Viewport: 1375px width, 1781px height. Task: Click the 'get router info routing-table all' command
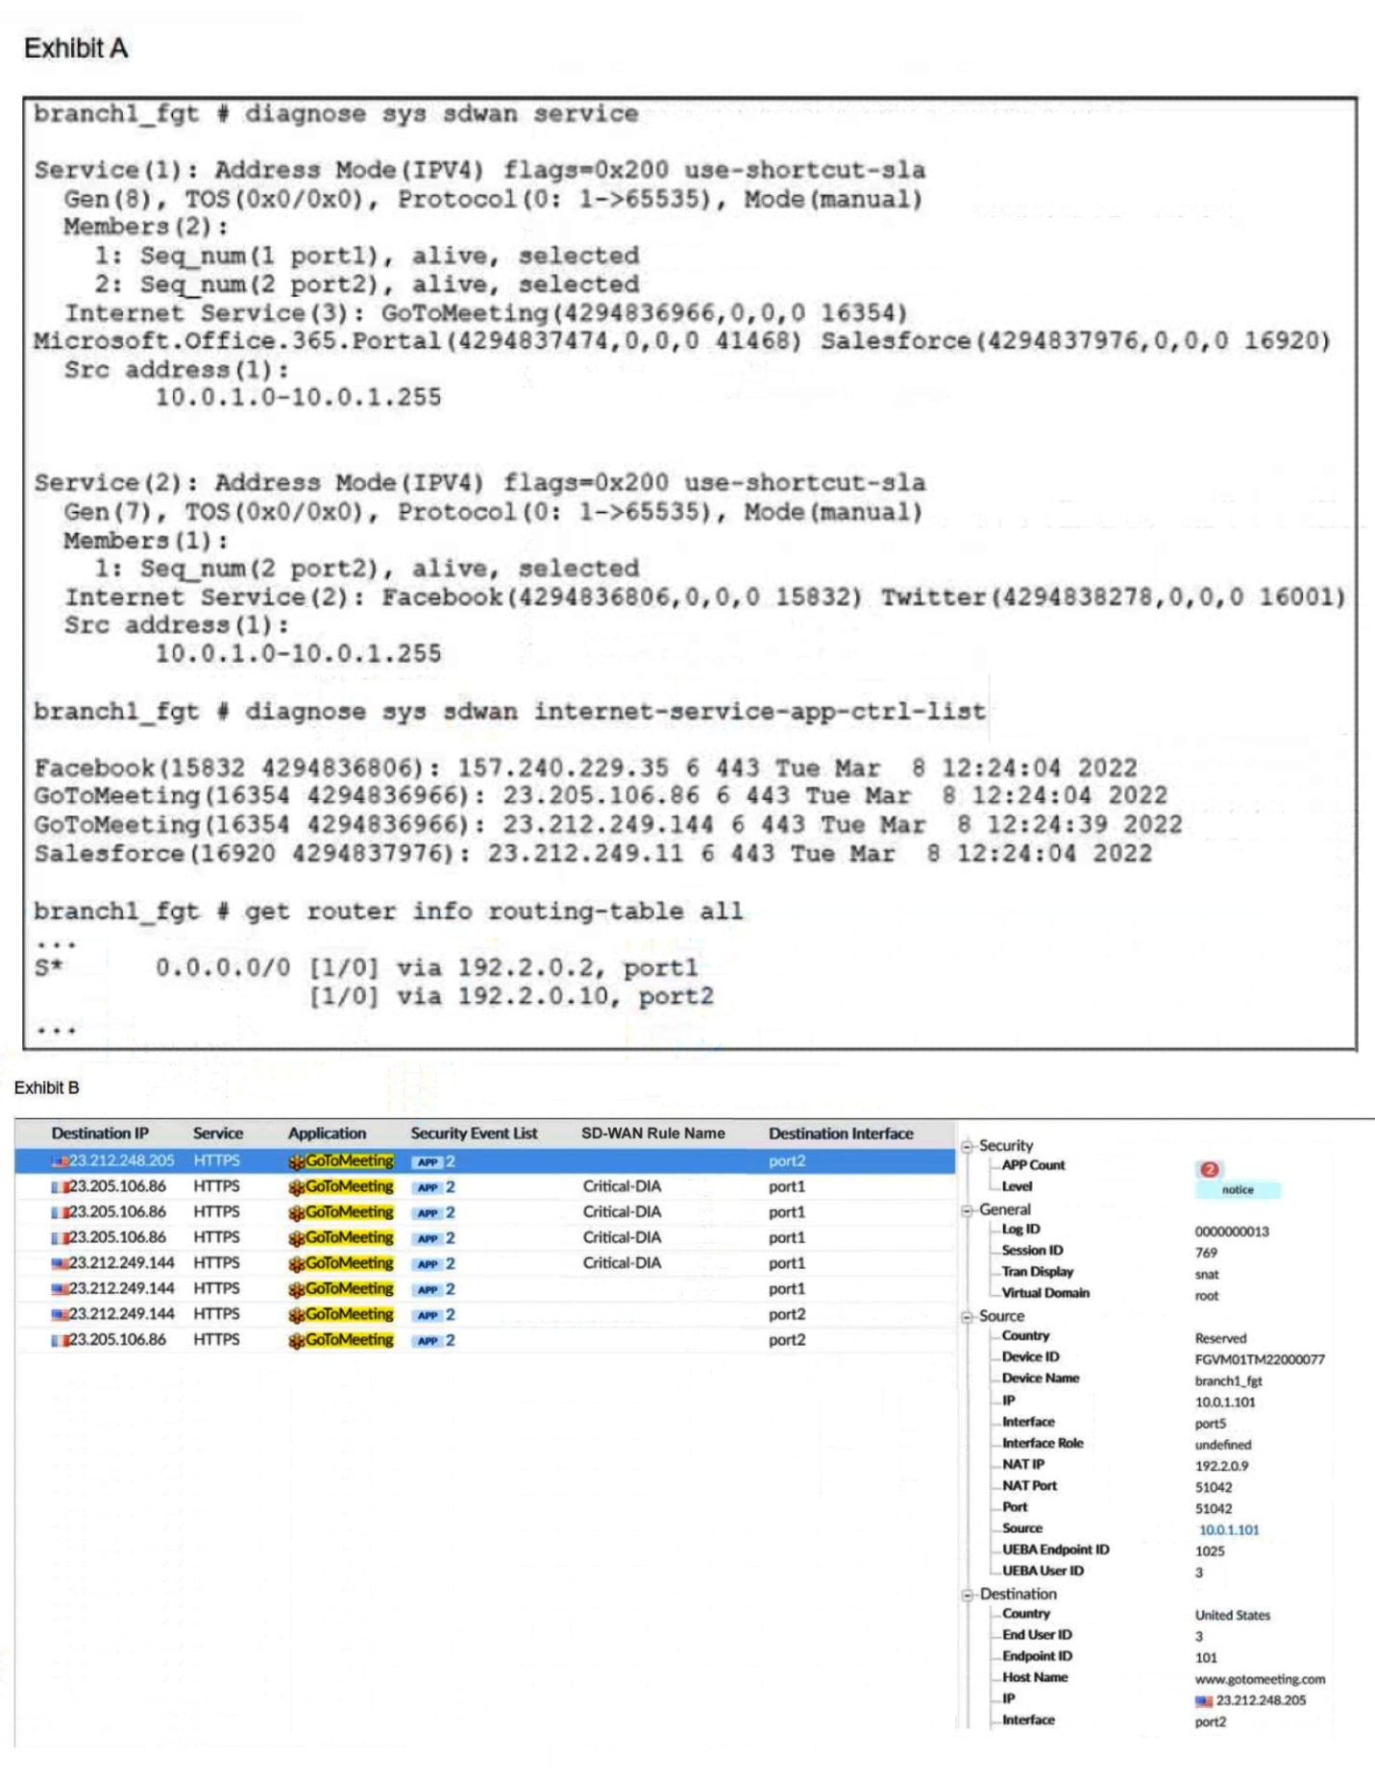coord(388,912)
